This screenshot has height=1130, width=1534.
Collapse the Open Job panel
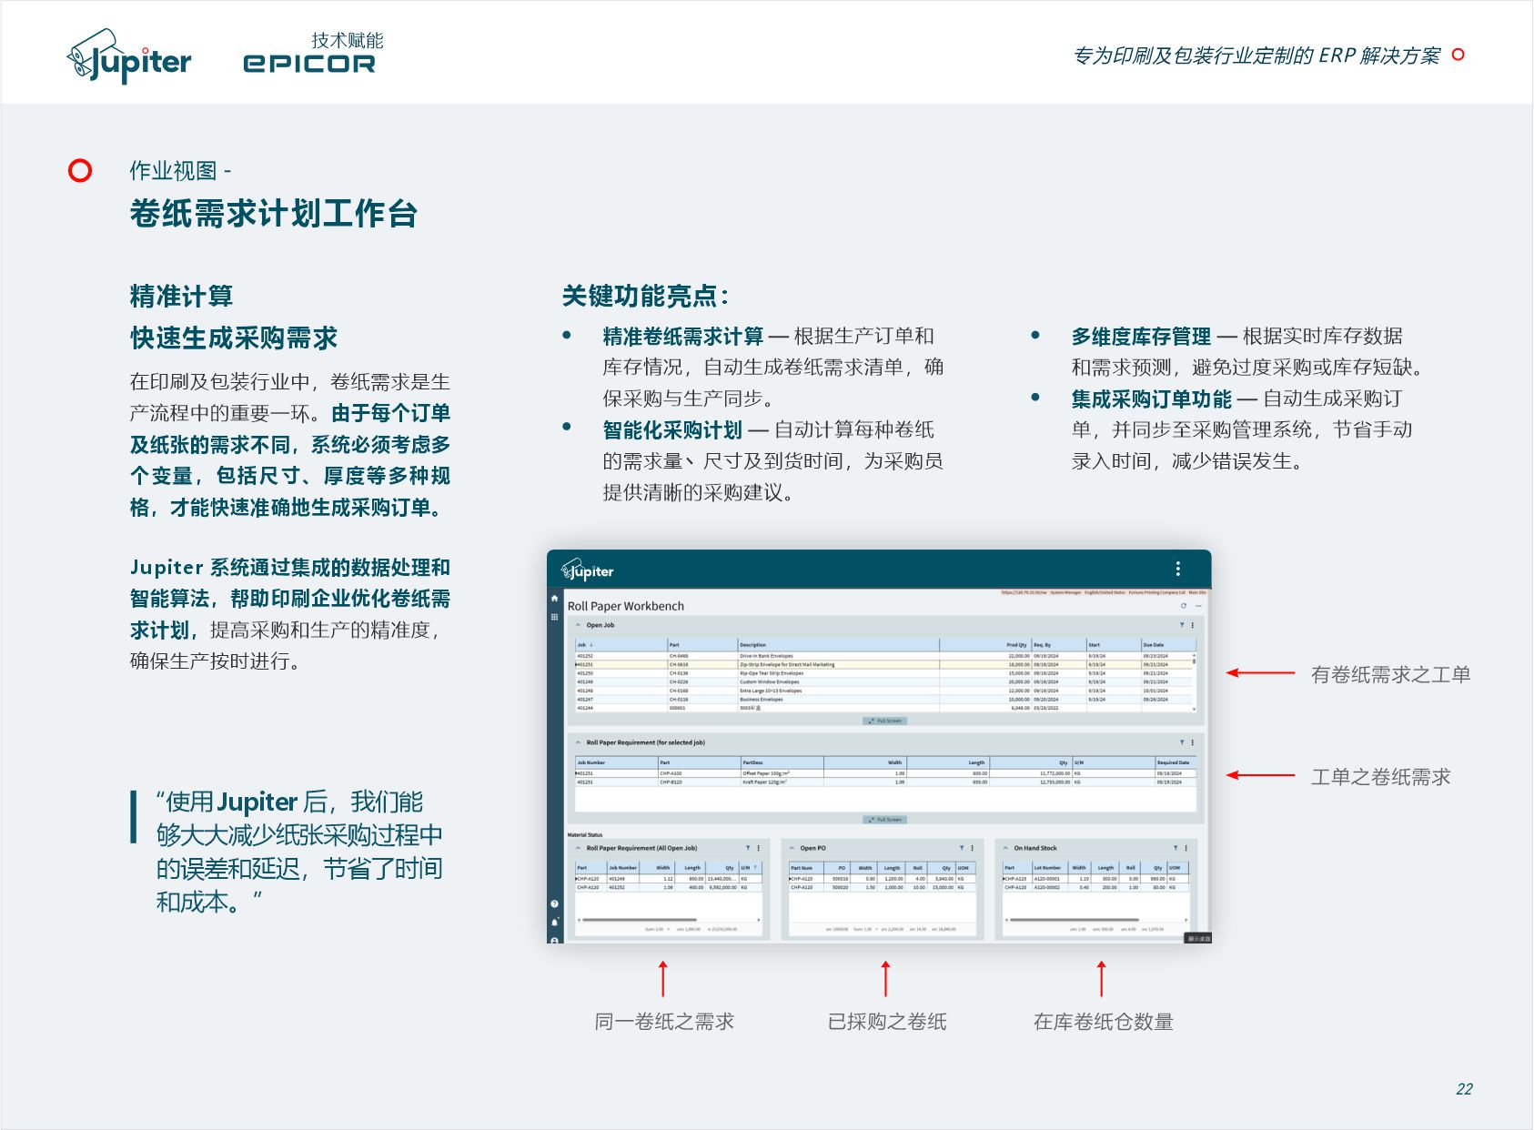(x=578, y=625)
